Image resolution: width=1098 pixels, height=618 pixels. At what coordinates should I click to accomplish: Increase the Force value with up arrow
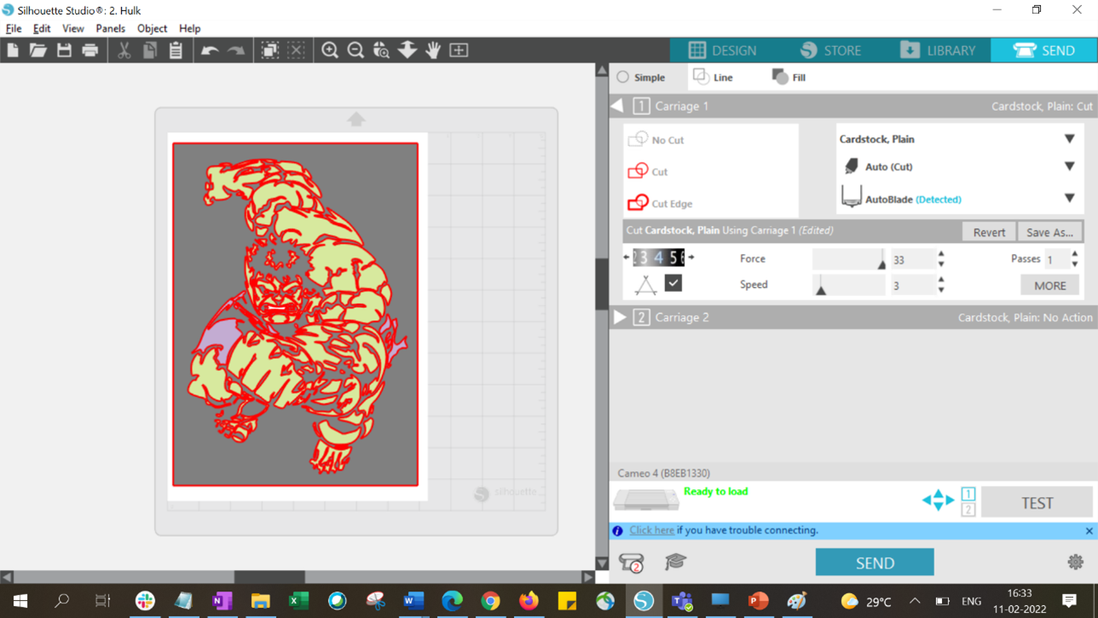coord(941,254)
